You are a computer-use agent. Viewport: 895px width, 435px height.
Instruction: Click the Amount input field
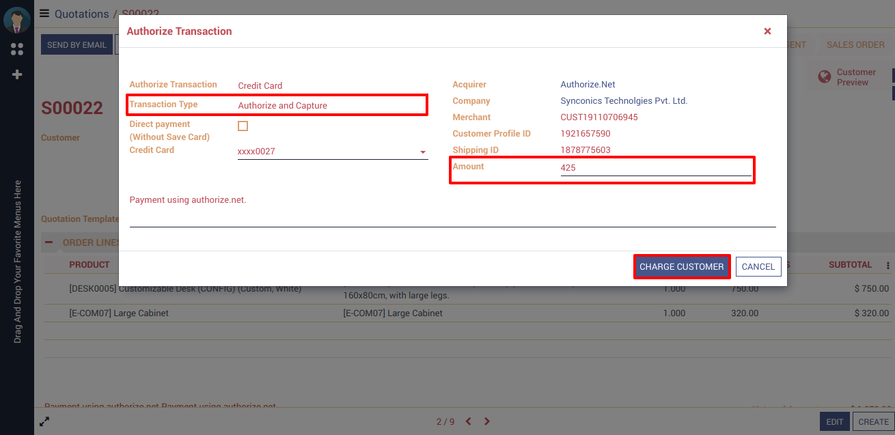coord(655,167)
